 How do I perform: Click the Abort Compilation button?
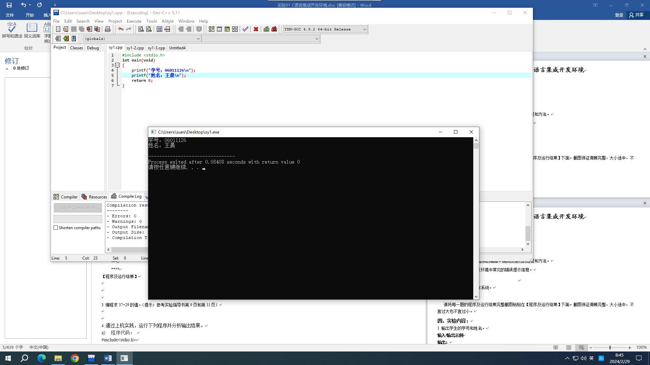78,208
